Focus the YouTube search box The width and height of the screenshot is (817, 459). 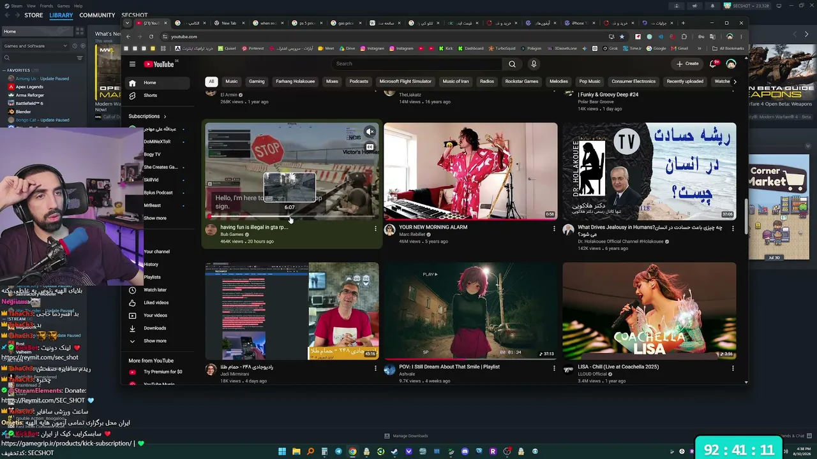417,64
